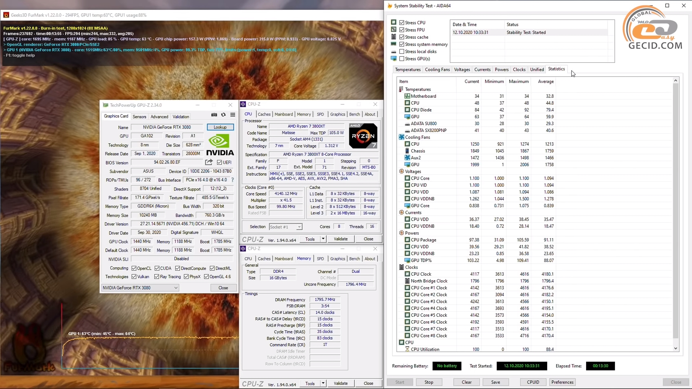Click the GPU name field in GPU-Z
Image resolution: width=692 pixels, height=389 pixels.
167,127
